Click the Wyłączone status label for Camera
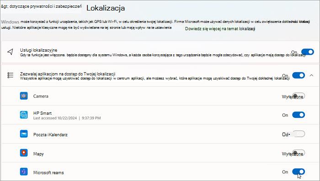The width and height of the screenshot is (320, 181). (x=292, y=97)
